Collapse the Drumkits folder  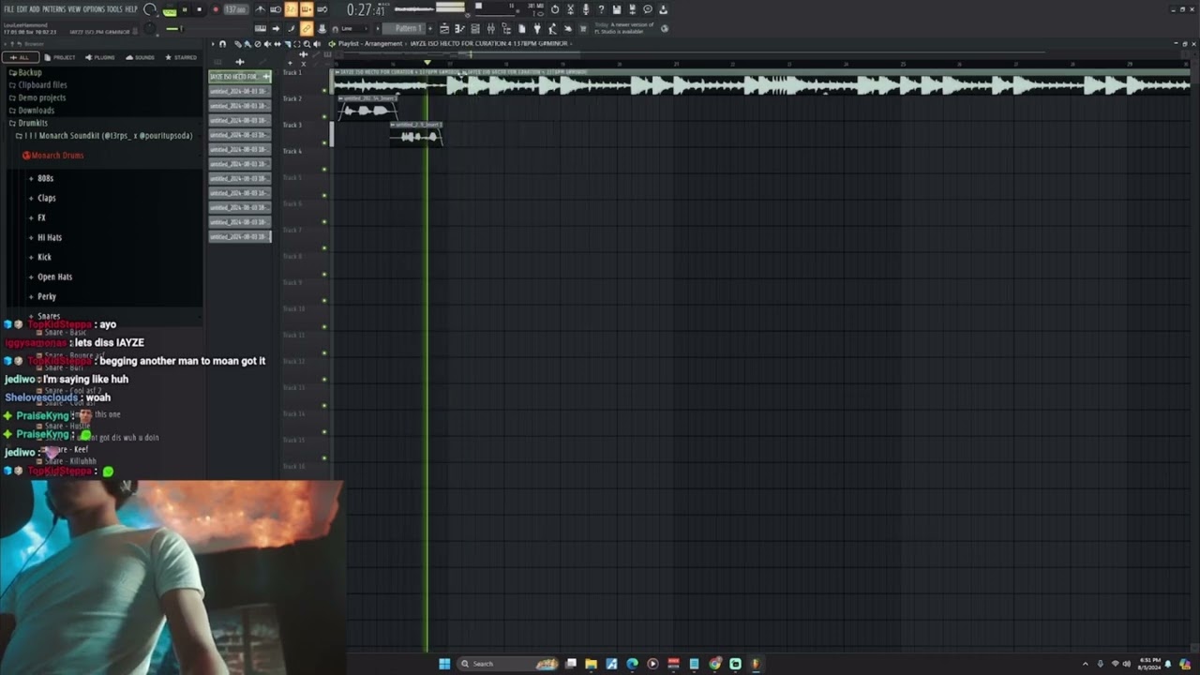32,123
